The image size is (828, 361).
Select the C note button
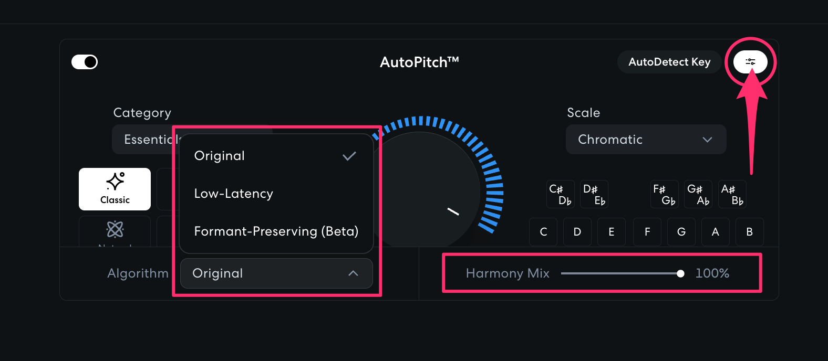click(x=543, y=231)
